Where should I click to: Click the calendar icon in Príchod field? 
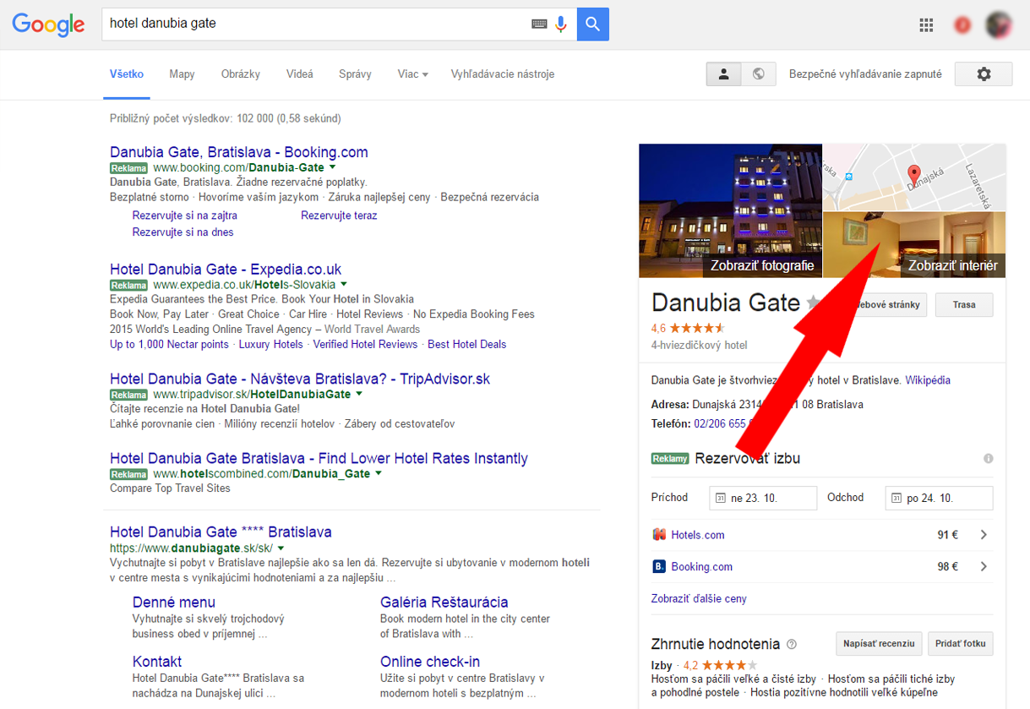720,499
